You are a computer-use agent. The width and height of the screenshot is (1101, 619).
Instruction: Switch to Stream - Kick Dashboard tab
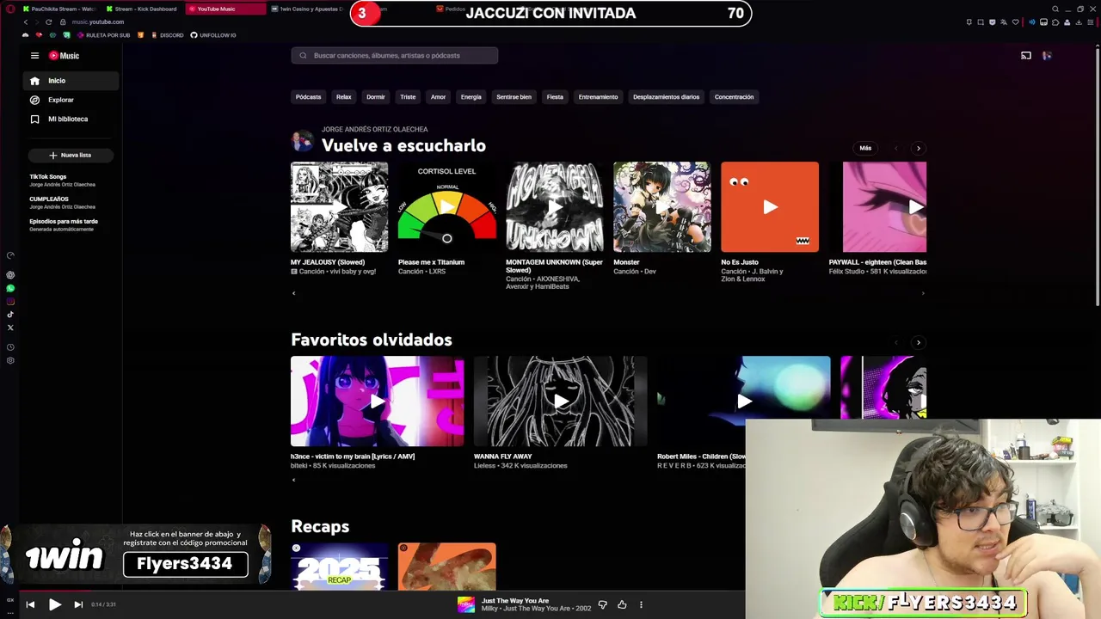tap(143, 9)
